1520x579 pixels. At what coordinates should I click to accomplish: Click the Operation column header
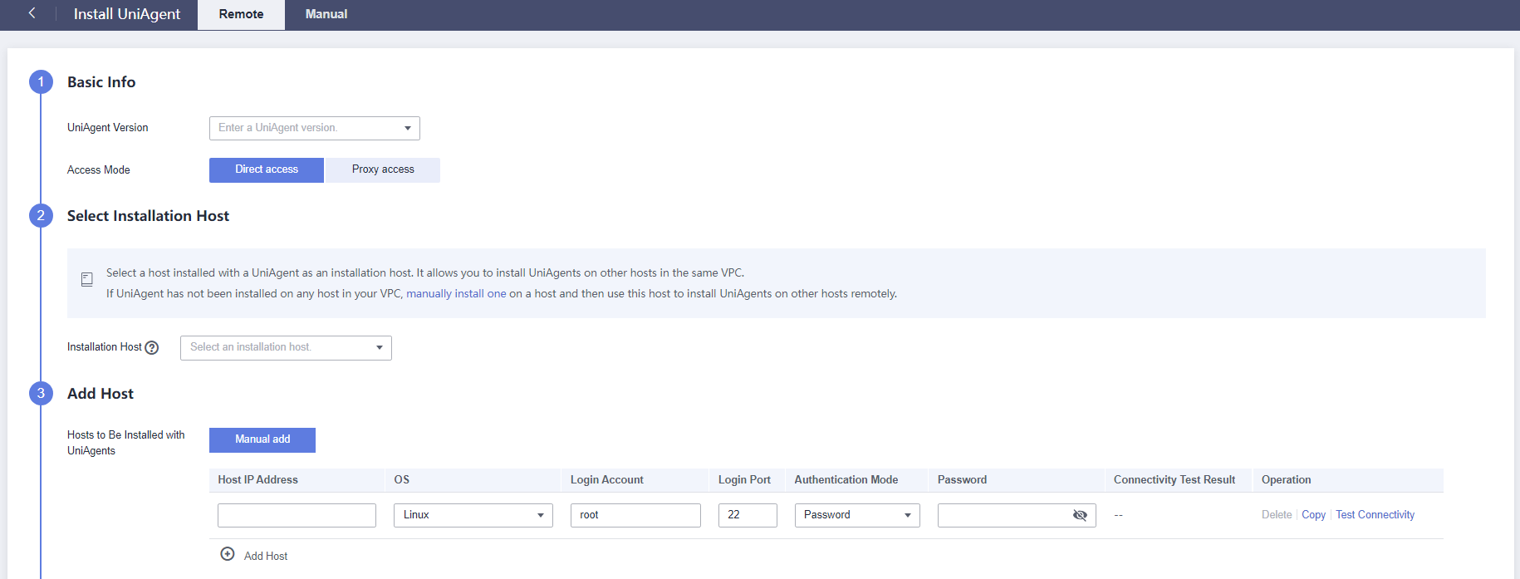pos(1286,480)
